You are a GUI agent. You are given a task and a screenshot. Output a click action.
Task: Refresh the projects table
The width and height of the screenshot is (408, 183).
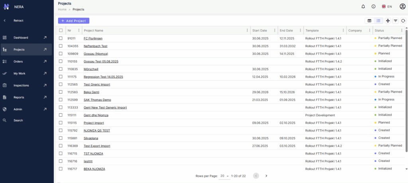click(403, 21)
